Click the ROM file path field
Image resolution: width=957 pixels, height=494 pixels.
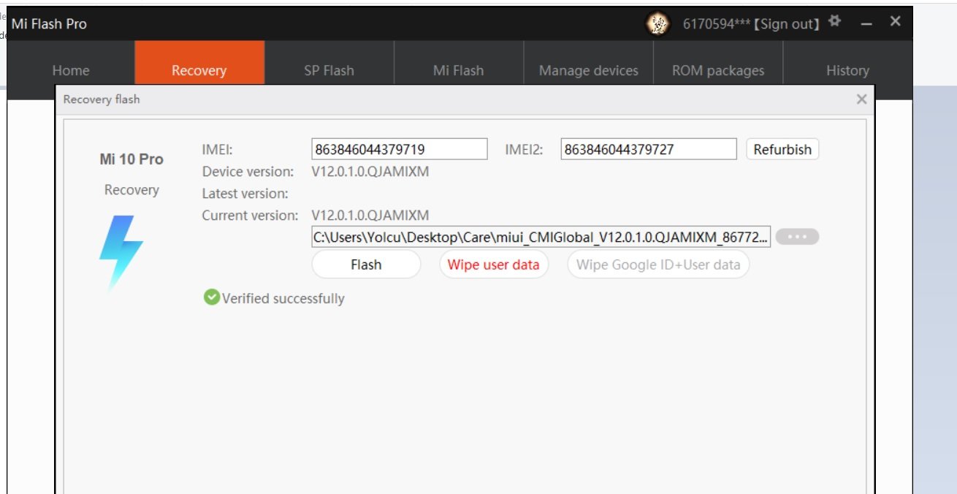click(x=541, y=237)
